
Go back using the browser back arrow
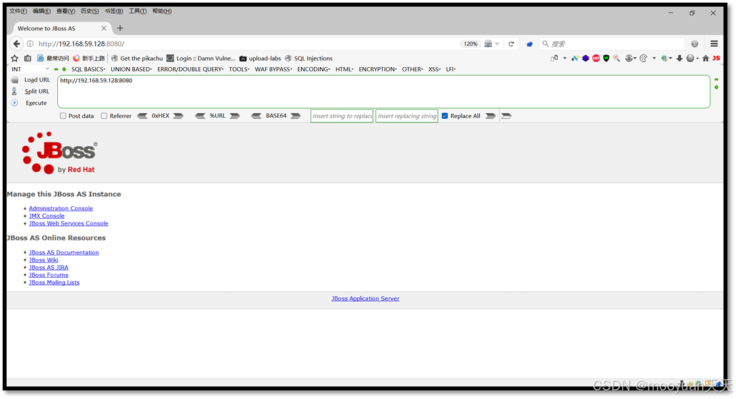[16, 43]
